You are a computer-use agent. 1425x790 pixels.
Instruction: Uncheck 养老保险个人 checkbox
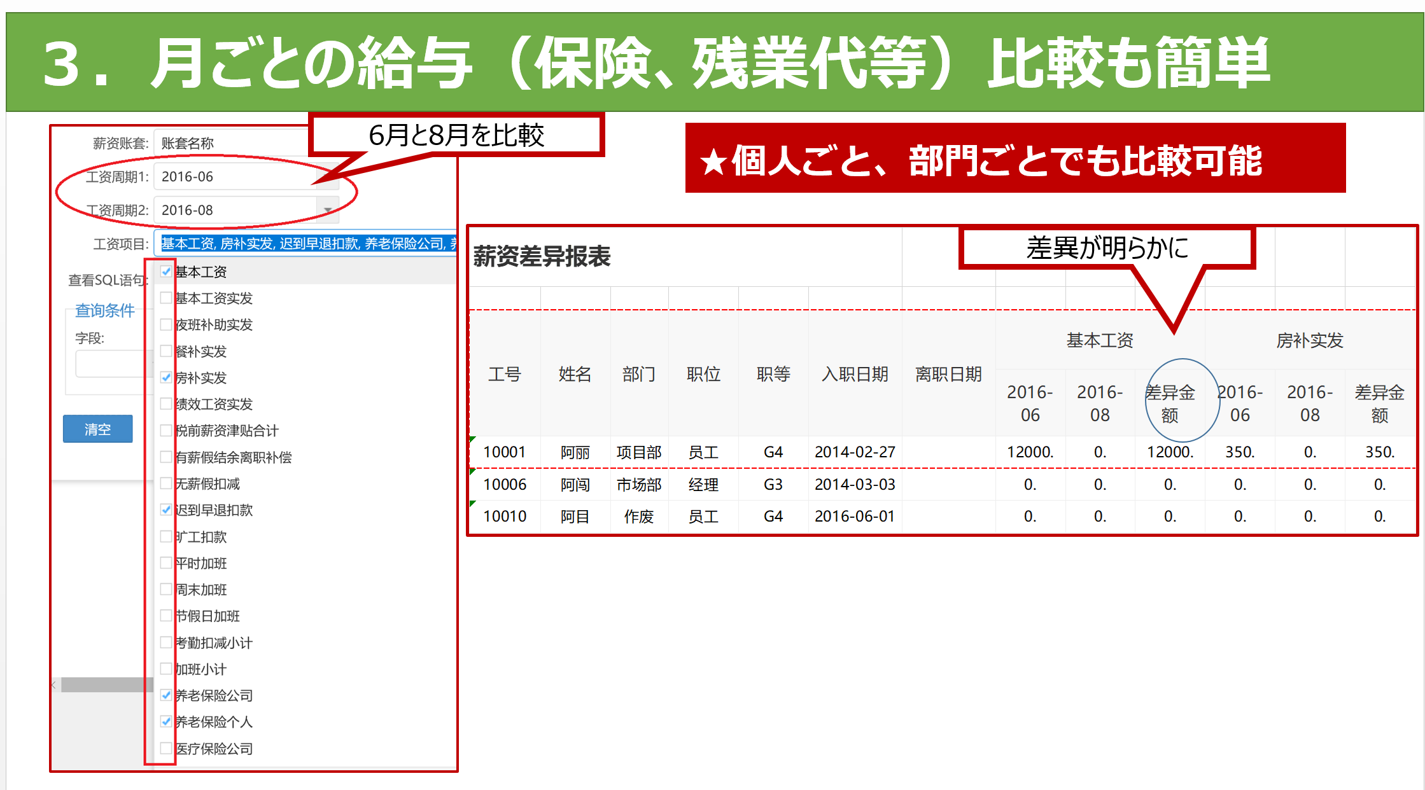pyautogui.click(x=166, y=721)
